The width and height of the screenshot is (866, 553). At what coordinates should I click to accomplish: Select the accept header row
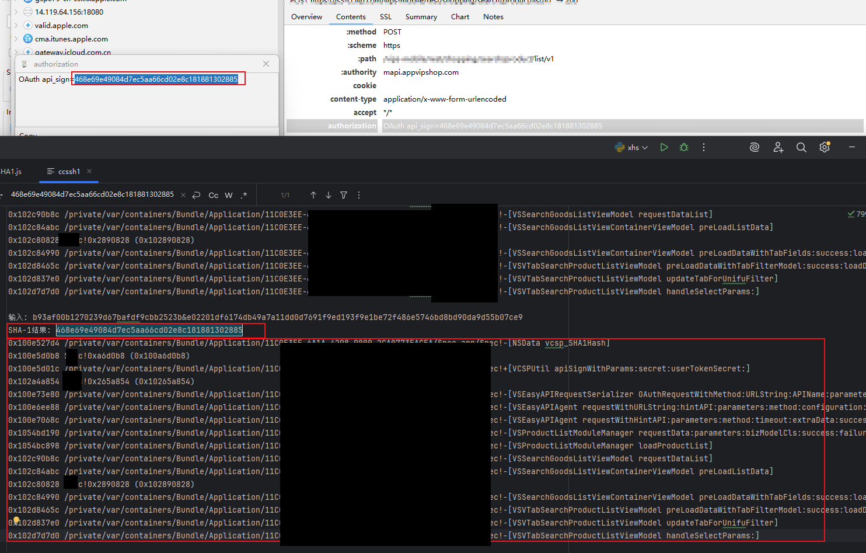575,113
